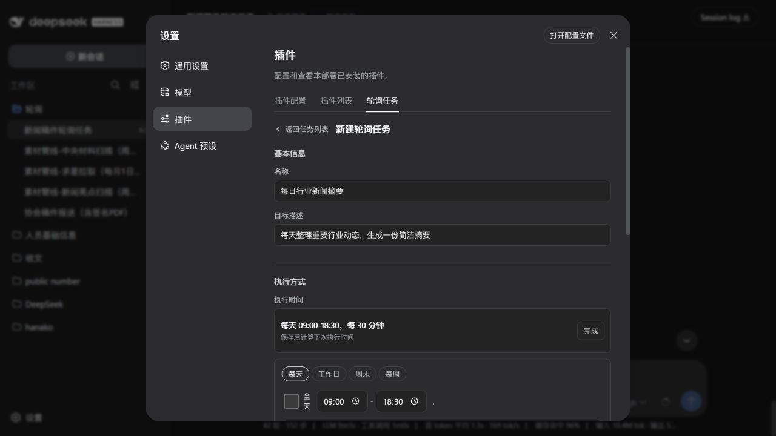This screenshot has height=436, width=776.
Task: Select the 每天 schedule option
Action: 295,374
